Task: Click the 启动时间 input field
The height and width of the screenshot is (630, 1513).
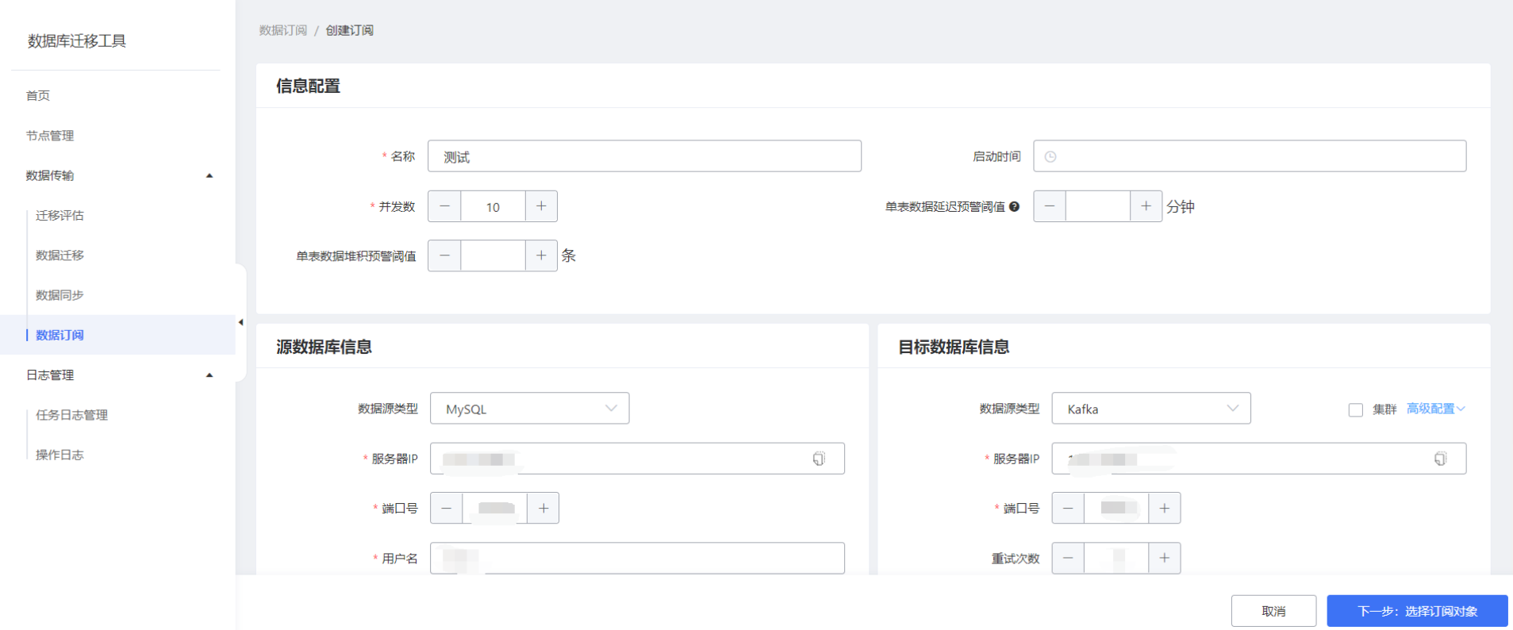Action: [x=1250, y=156]
